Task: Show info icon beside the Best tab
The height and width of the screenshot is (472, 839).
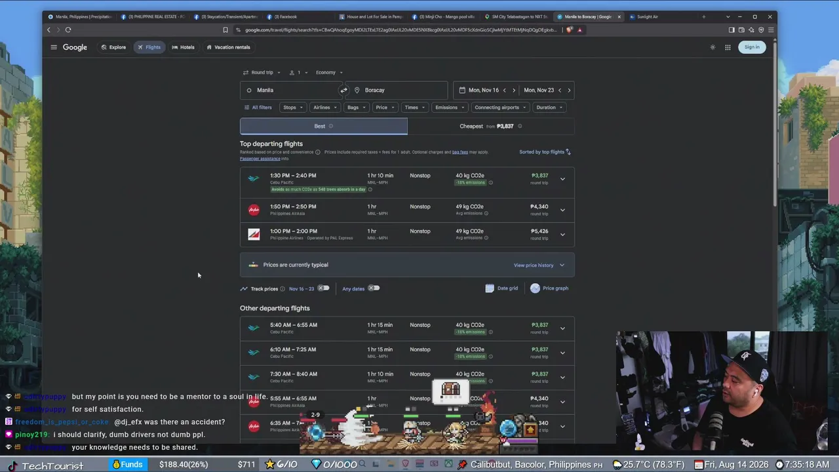Action: click(x=330, y=126)
